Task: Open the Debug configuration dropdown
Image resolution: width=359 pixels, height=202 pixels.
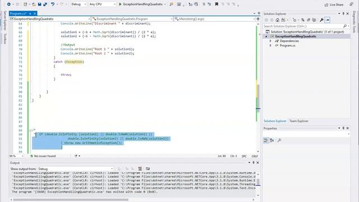Action: click(x=79, y=4)
